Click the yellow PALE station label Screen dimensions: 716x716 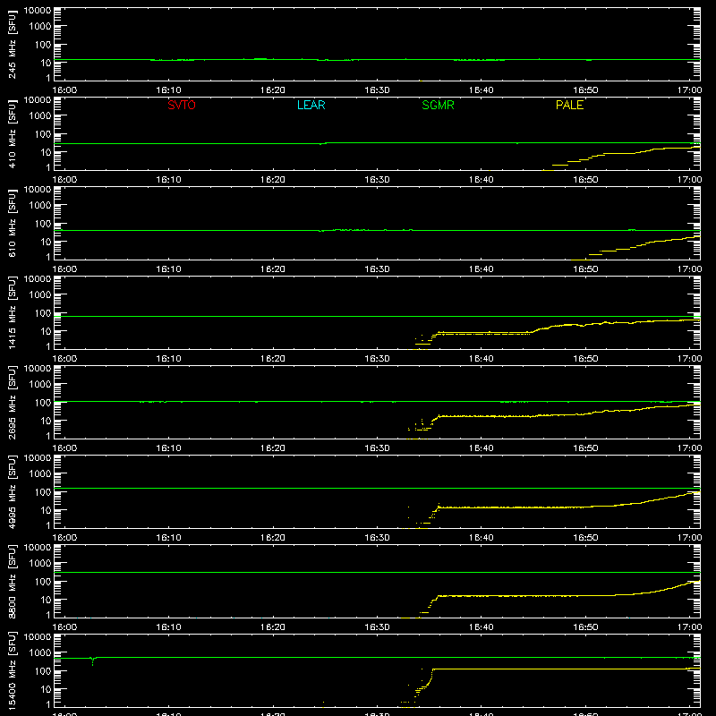click(x=569, y=105)
